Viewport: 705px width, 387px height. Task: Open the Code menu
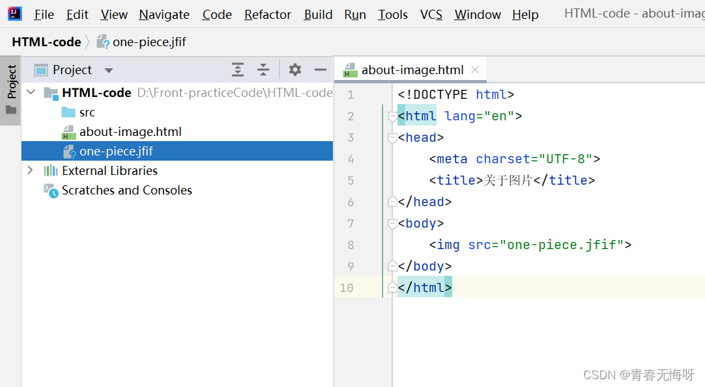tap(217, 15)
